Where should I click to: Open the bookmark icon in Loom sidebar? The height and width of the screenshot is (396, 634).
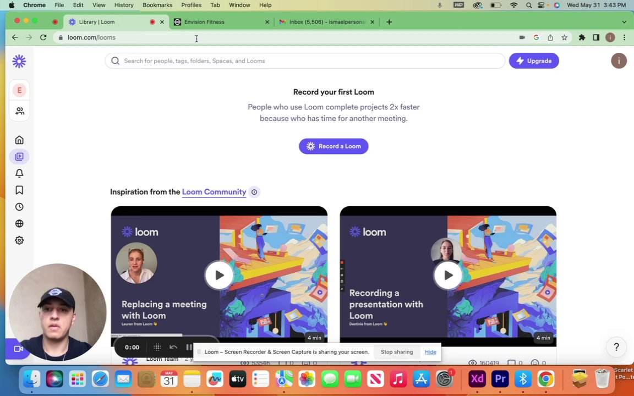click(19, 190)
